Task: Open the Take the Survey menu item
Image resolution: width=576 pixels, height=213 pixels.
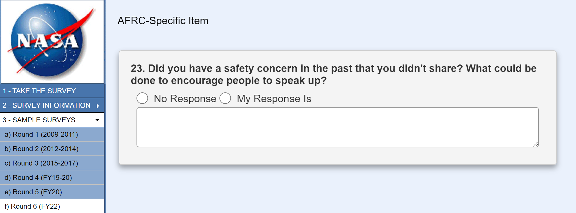Action: 39,91
